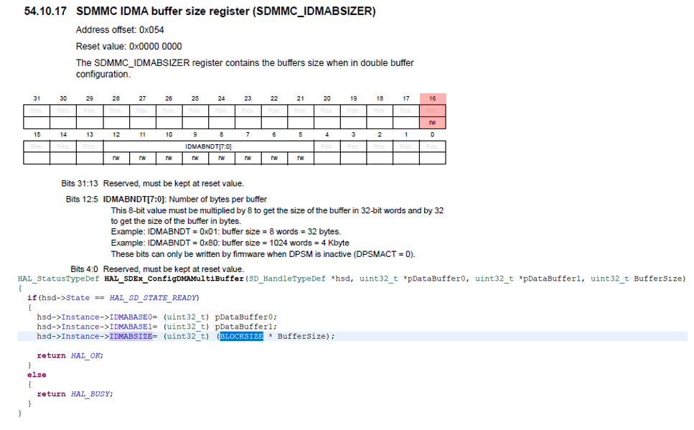Click the bit 15 column header
Viewport: 694px width, 430px height.
point(36,134)
